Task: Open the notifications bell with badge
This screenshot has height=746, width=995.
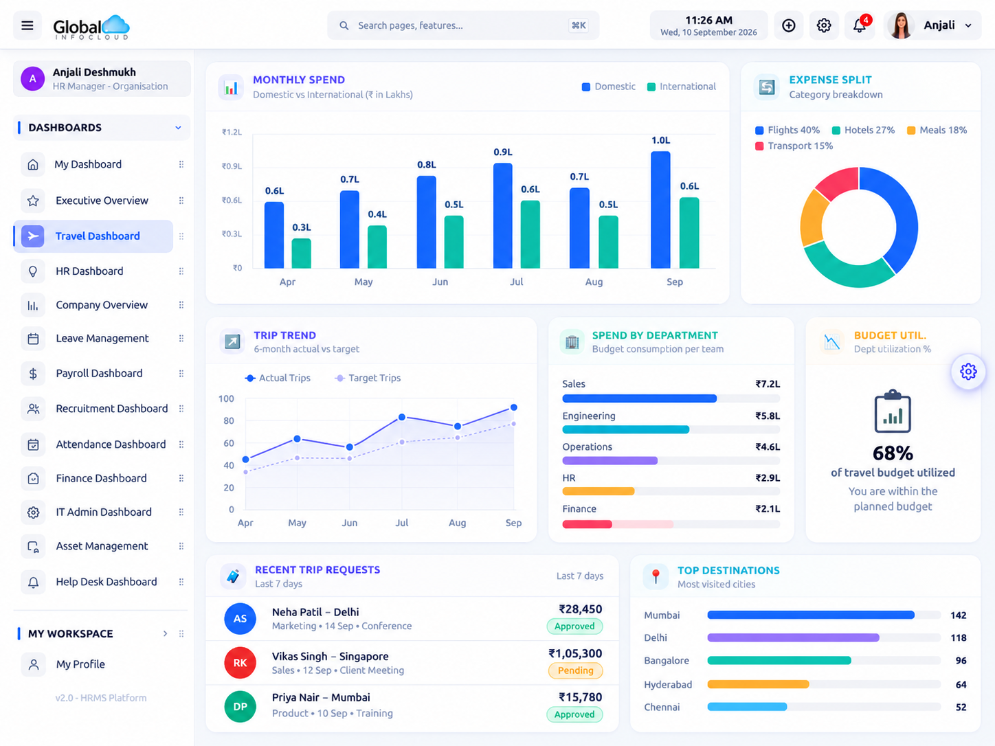Action: 860,25
